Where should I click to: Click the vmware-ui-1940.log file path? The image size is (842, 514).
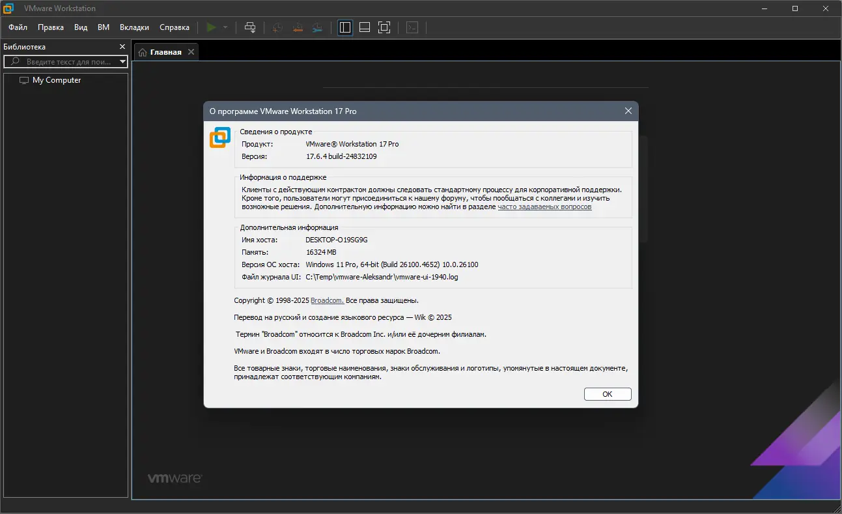click(x=382, y=277)
